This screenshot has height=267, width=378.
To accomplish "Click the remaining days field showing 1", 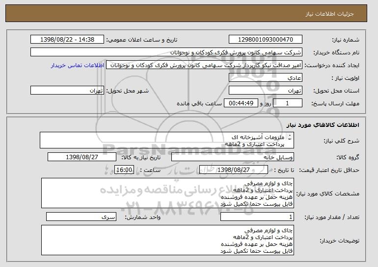I will coord(287,103).
